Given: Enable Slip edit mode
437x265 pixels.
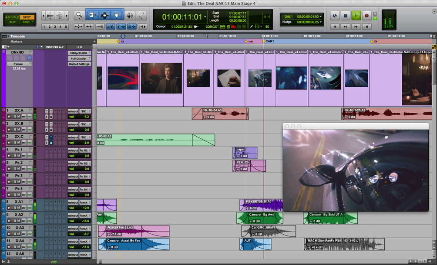Looking at the screenshot, I should click(12, 22).
